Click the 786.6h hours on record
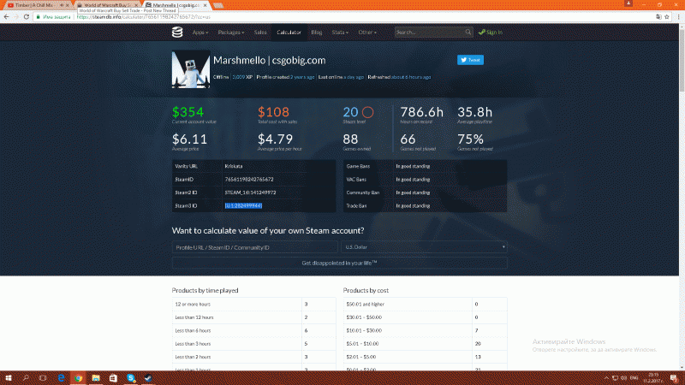Image resolution: width=685 pixels, height=385 pixels. 421,112
